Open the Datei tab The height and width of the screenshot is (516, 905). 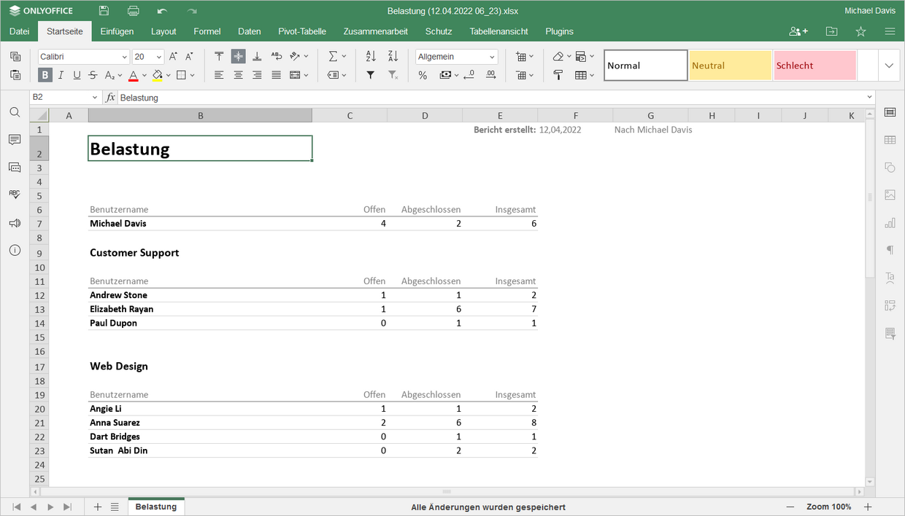(x=20, y=31)
